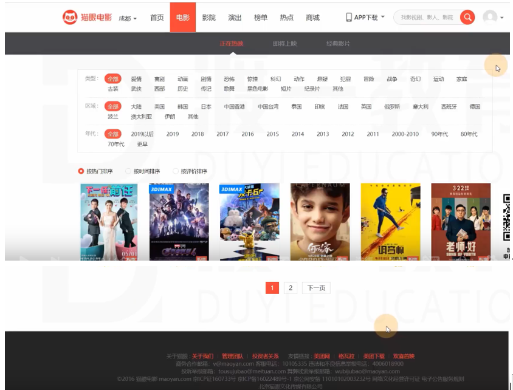The height and width of the screenshot is (390, 513).
Task: Open the Detective Pikachu poster
Action: click(x=250, y=222)
